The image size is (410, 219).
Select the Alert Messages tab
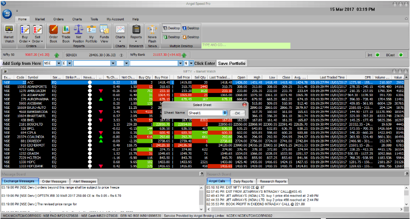(x=84, y=181)
